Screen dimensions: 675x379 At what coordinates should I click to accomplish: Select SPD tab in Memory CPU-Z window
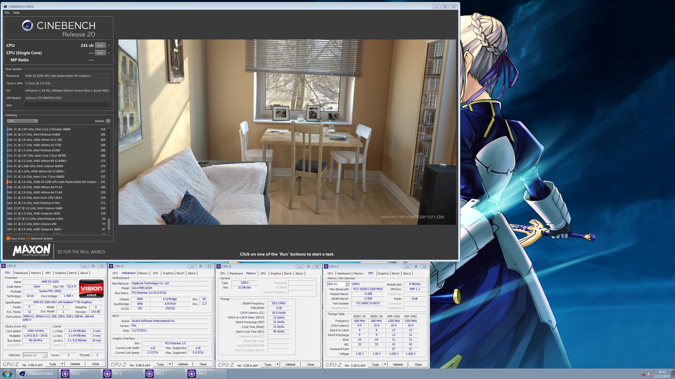point(263,273)
